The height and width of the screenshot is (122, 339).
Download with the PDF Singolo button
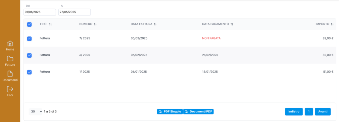(170, 112)
